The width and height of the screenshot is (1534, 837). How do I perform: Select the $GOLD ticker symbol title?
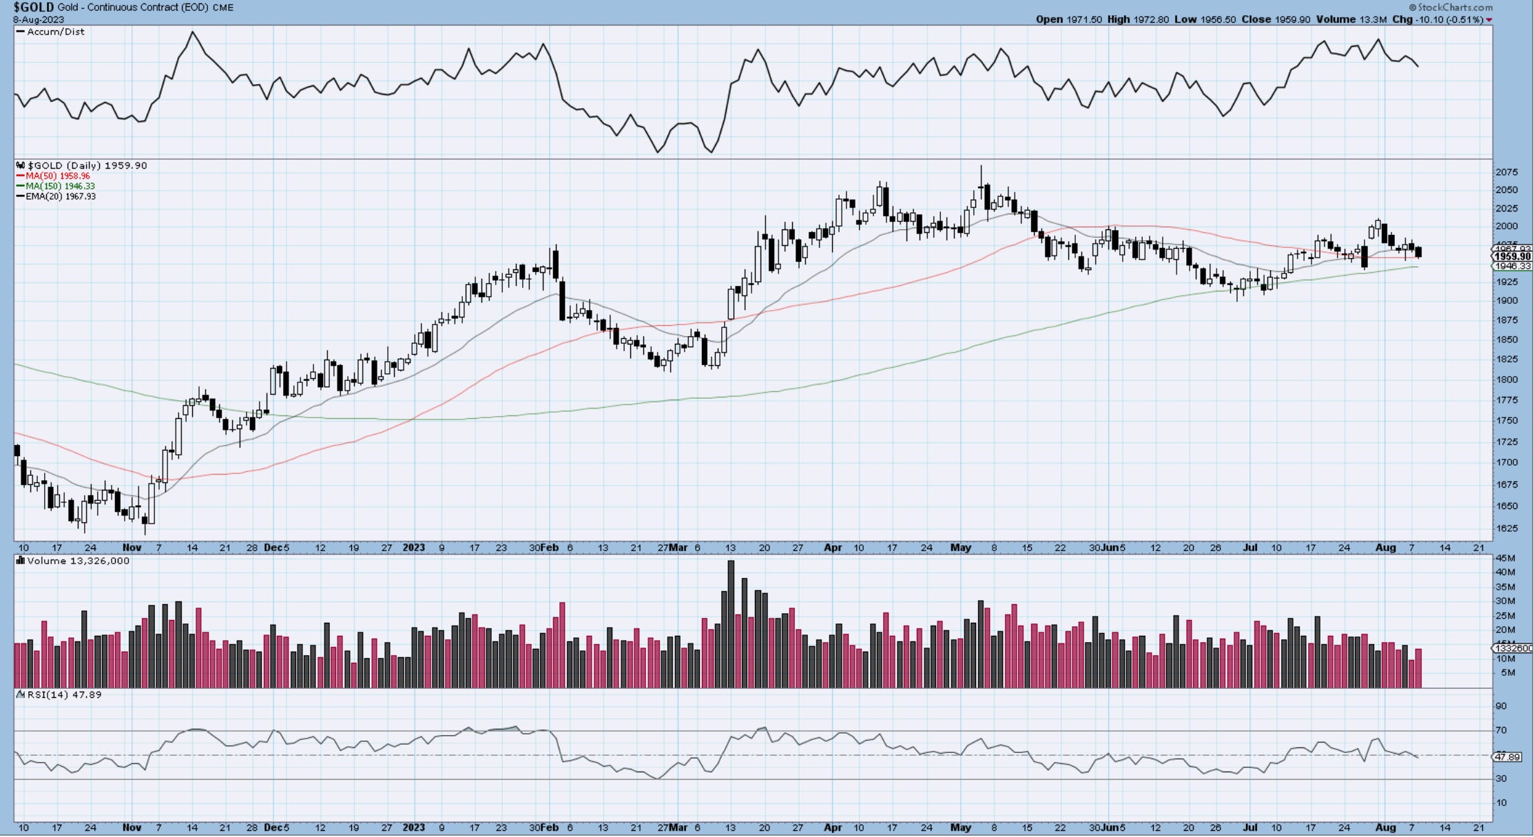pyautogui.click(x=34, y=8)
